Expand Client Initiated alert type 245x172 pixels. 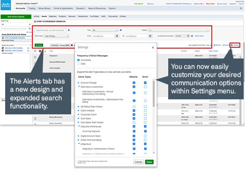click(79, 111)
